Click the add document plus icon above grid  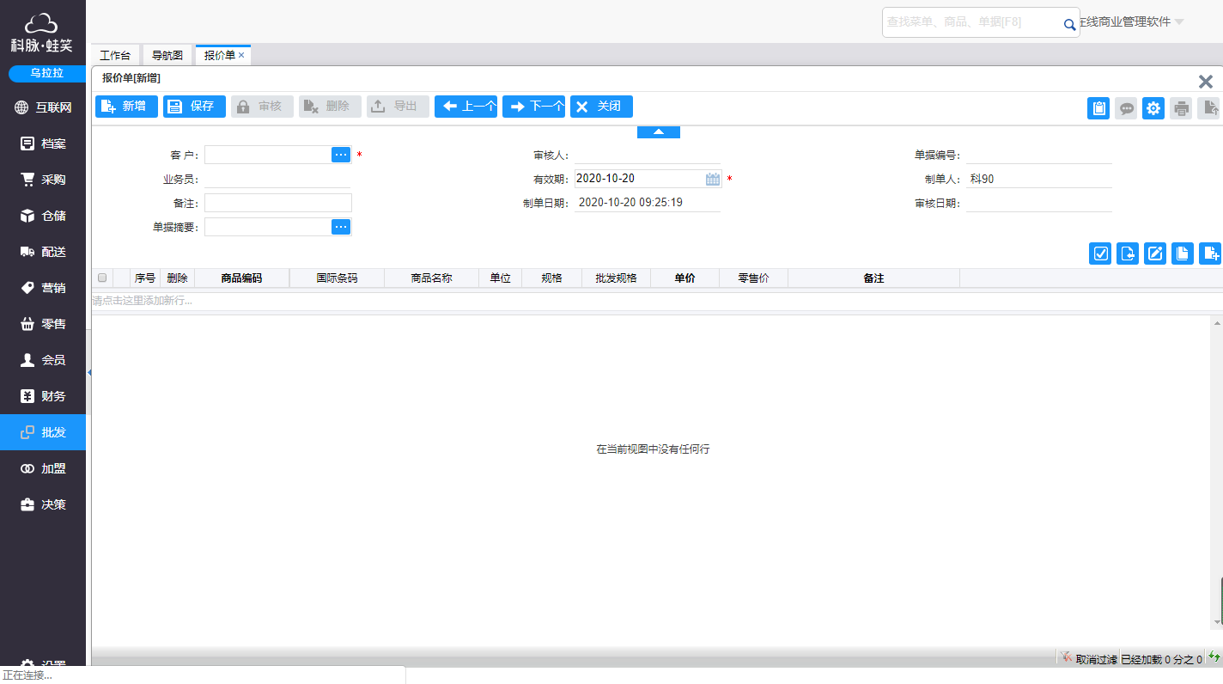tap(1210, 253)
